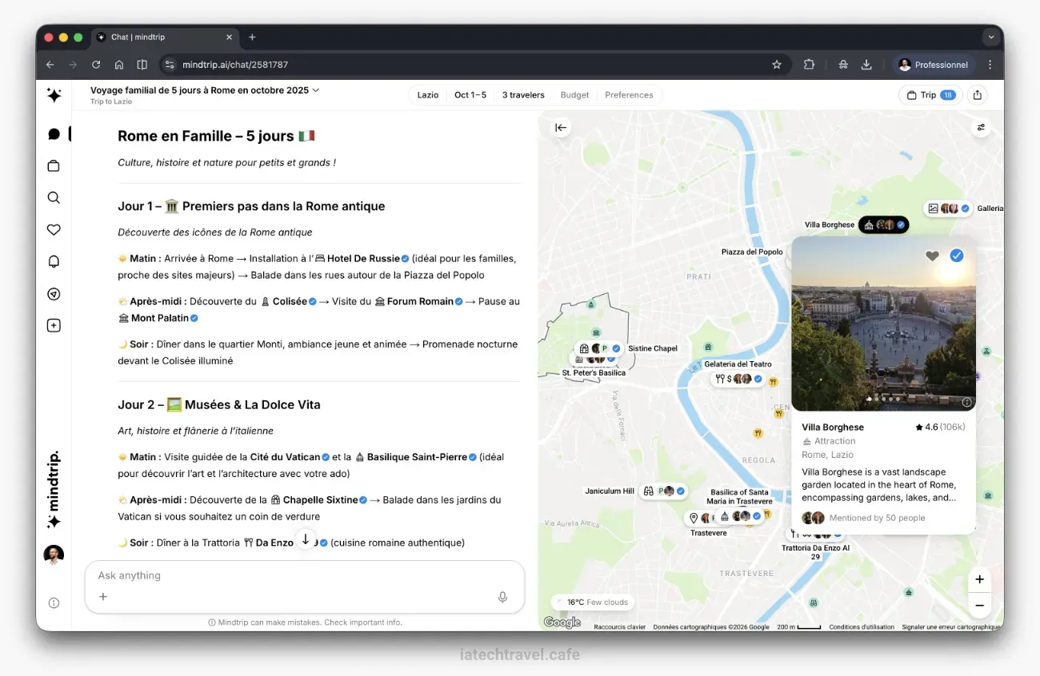Zoom out on the map with minus button
1040x676 pixels.
pos(979,606)
